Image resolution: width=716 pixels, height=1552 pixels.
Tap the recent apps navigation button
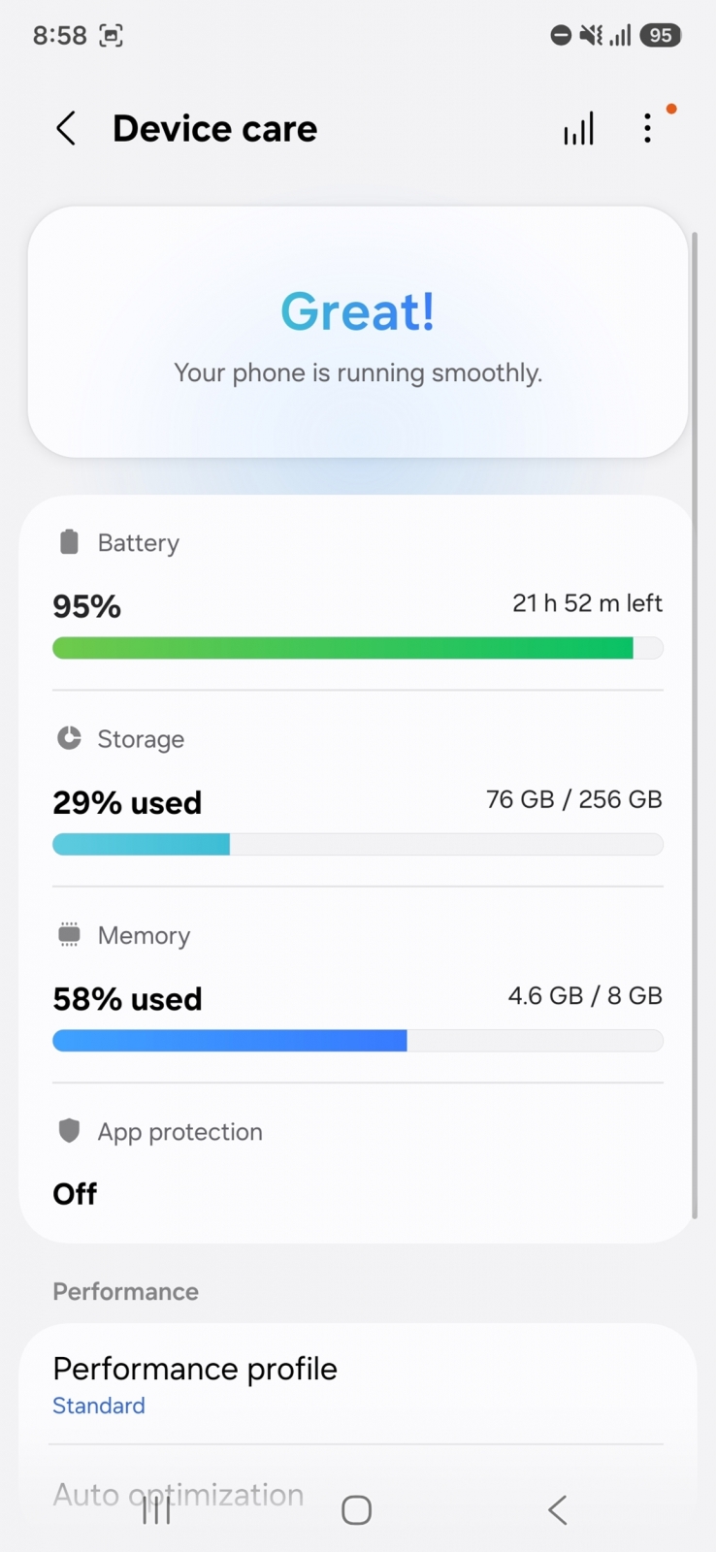156,1509
